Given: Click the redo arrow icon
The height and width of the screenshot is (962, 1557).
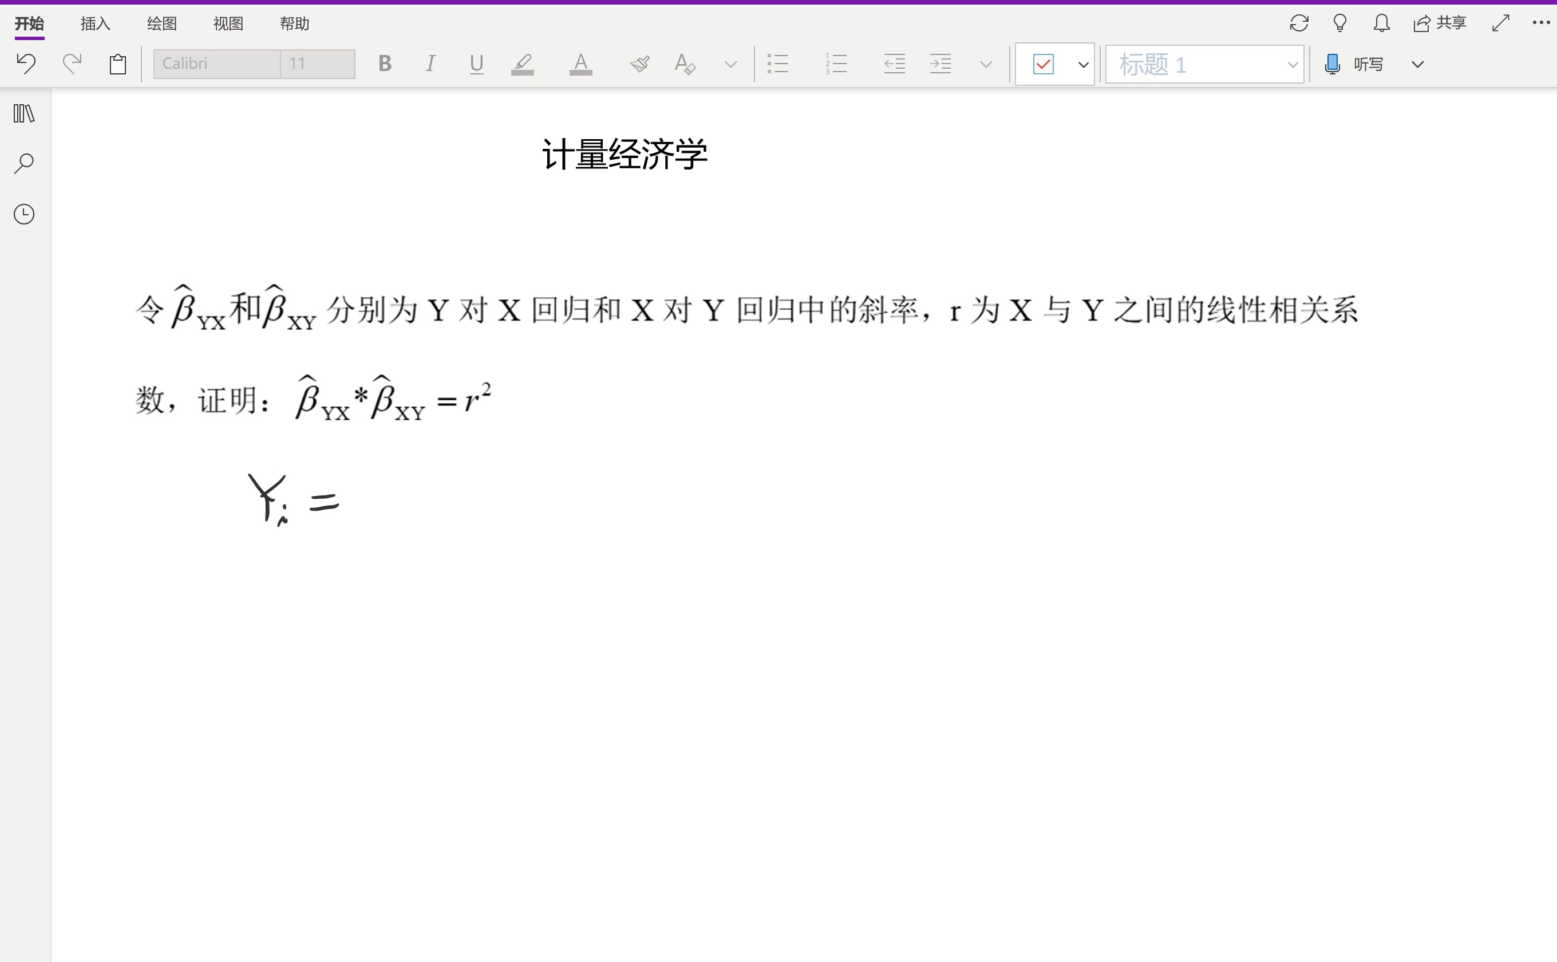Looking at the screenshot, I should coord(73,64).
